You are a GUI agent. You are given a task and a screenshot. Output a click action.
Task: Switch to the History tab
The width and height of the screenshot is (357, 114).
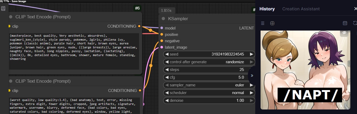coord(267,9)
